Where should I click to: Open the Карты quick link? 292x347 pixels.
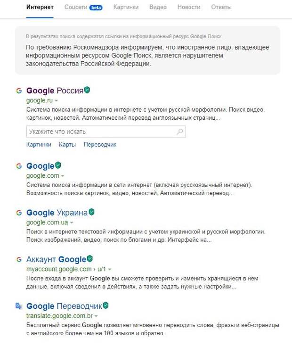[x=67, y=145]
